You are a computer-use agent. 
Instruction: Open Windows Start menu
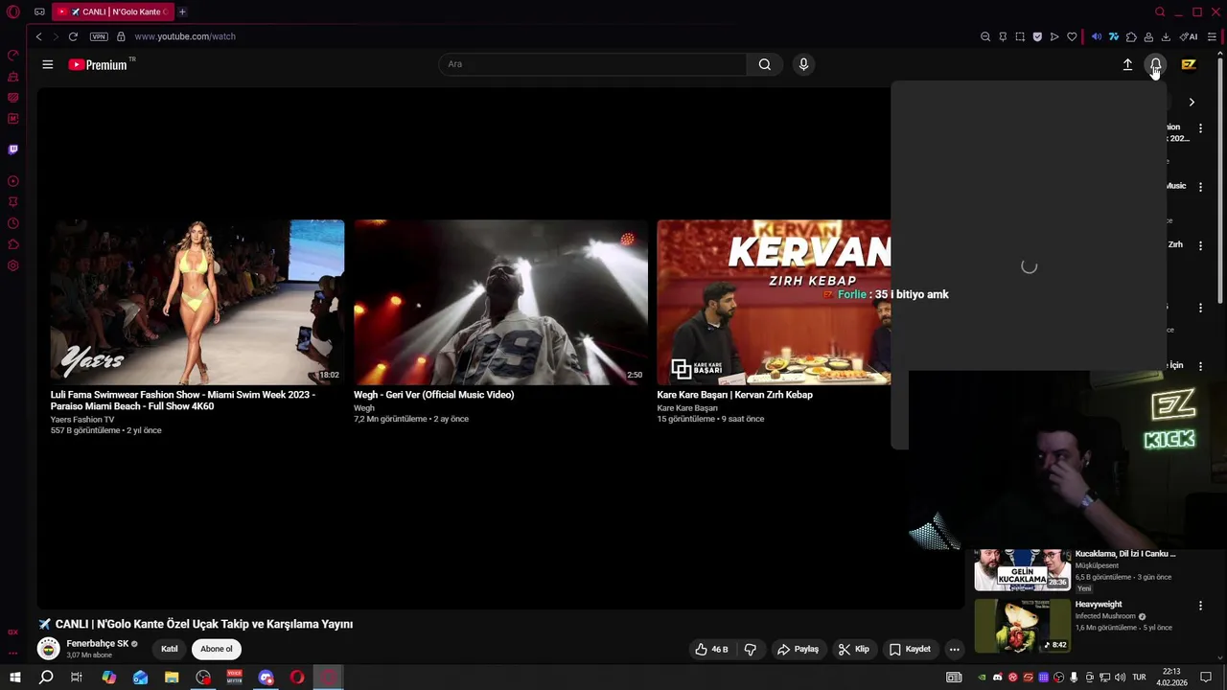(15, 678)
